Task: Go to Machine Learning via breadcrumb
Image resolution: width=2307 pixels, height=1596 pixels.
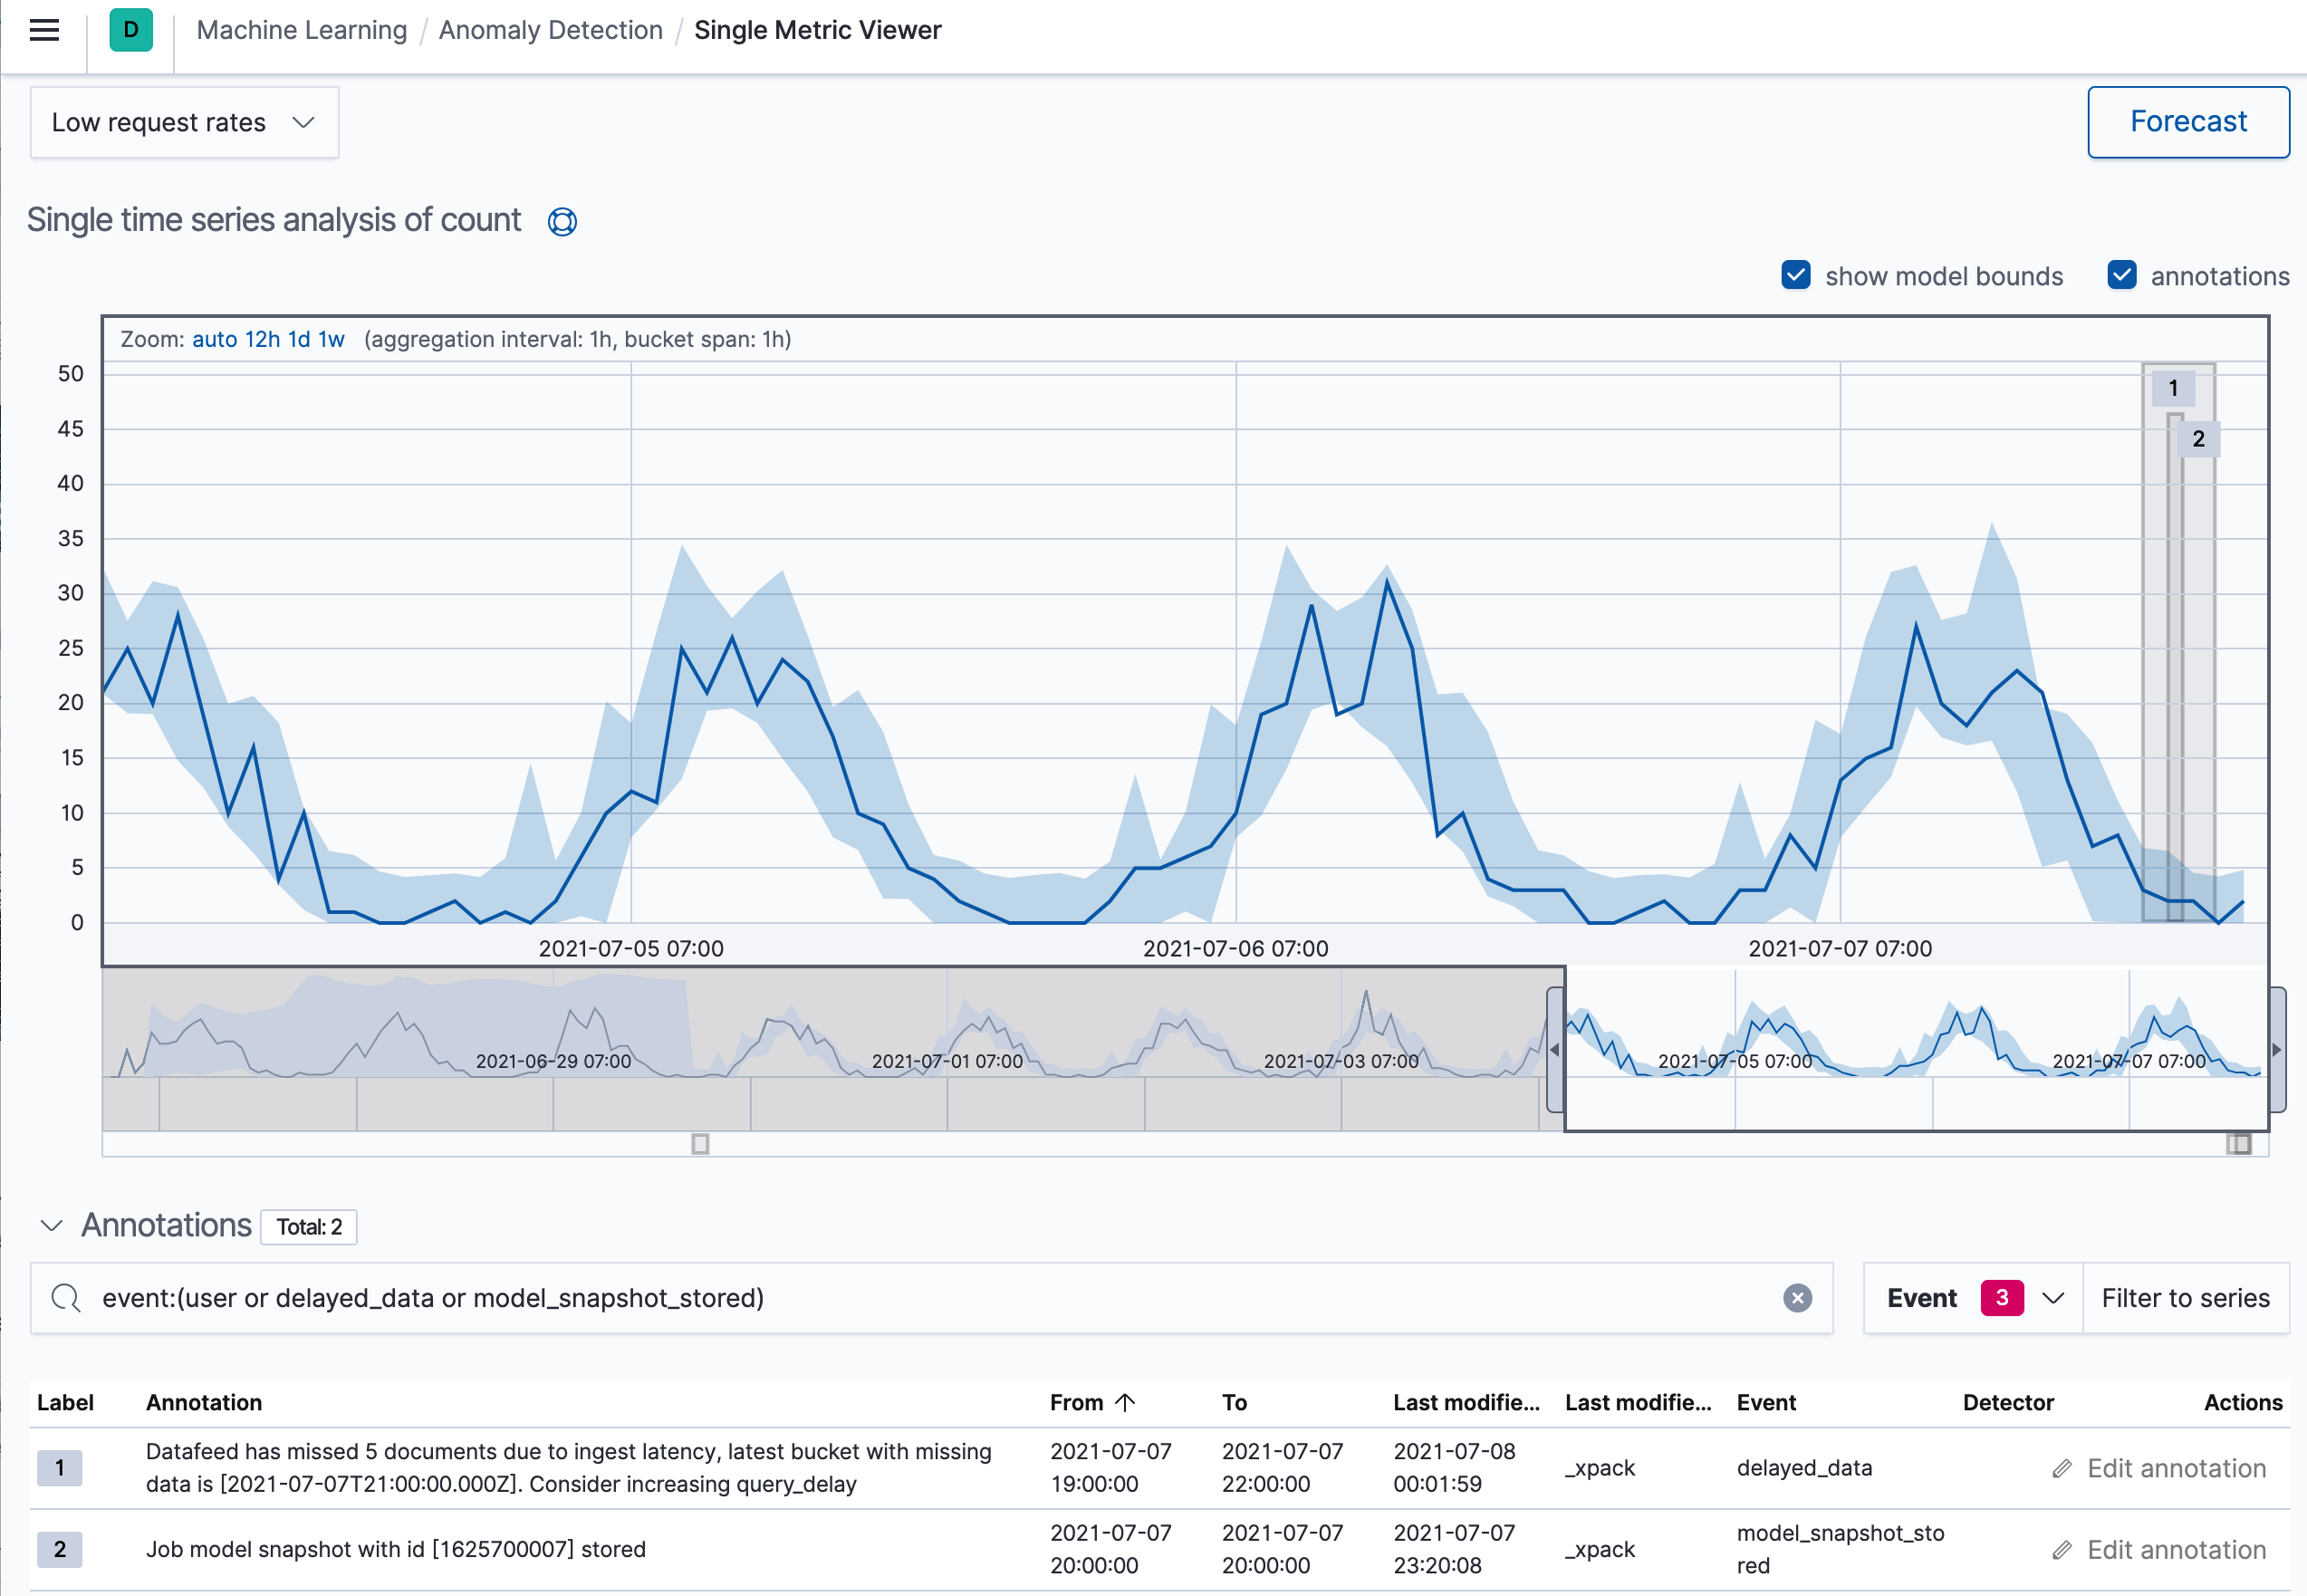Action: (301, 30)
